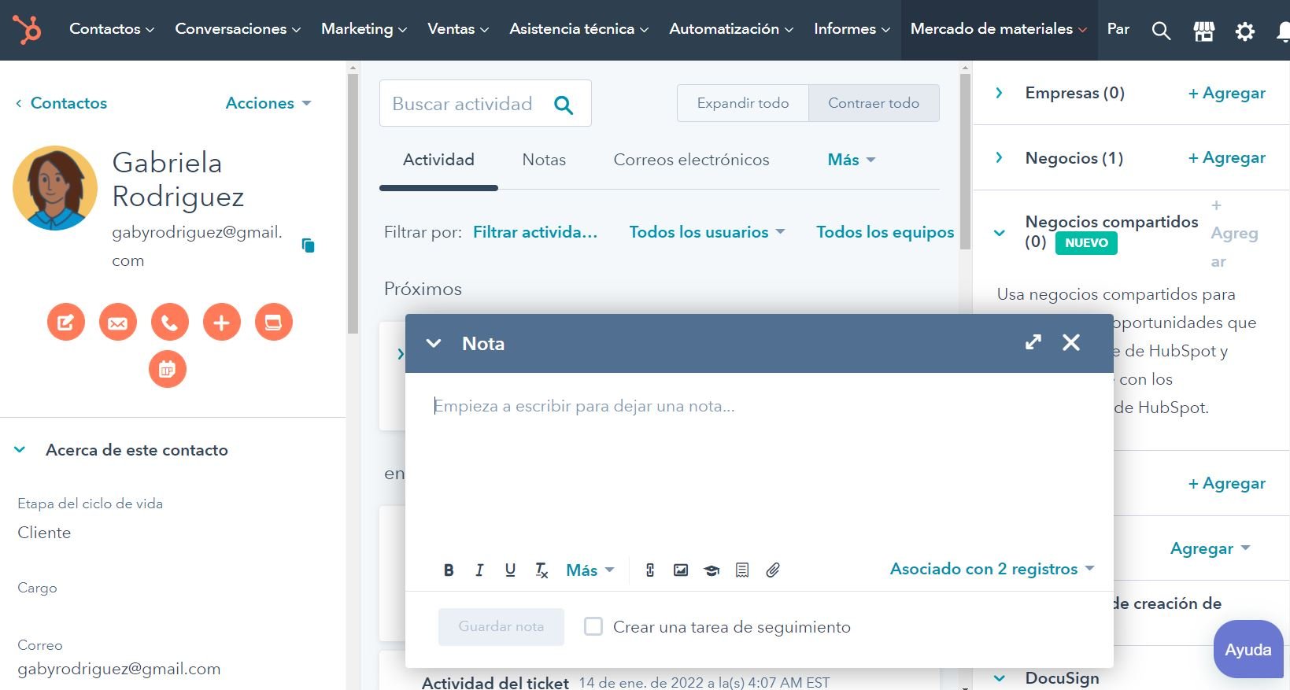Open the Acciones dropdown

pos(268,103)
